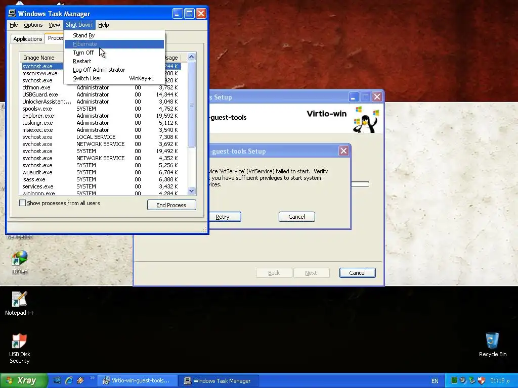Open the File menu in Task Manager

coord(14,25)
